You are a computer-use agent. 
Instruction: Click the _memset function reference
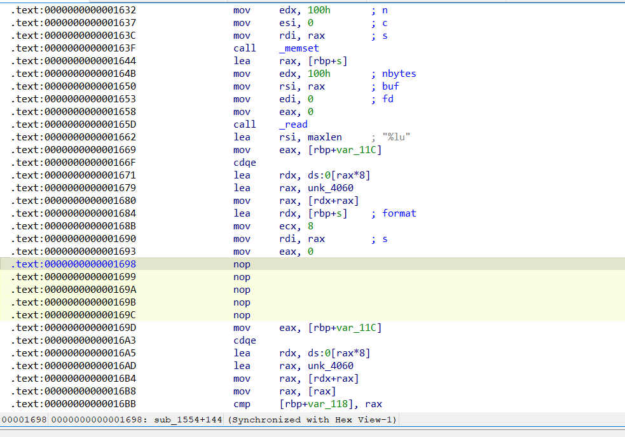click(x=299, y=48)
